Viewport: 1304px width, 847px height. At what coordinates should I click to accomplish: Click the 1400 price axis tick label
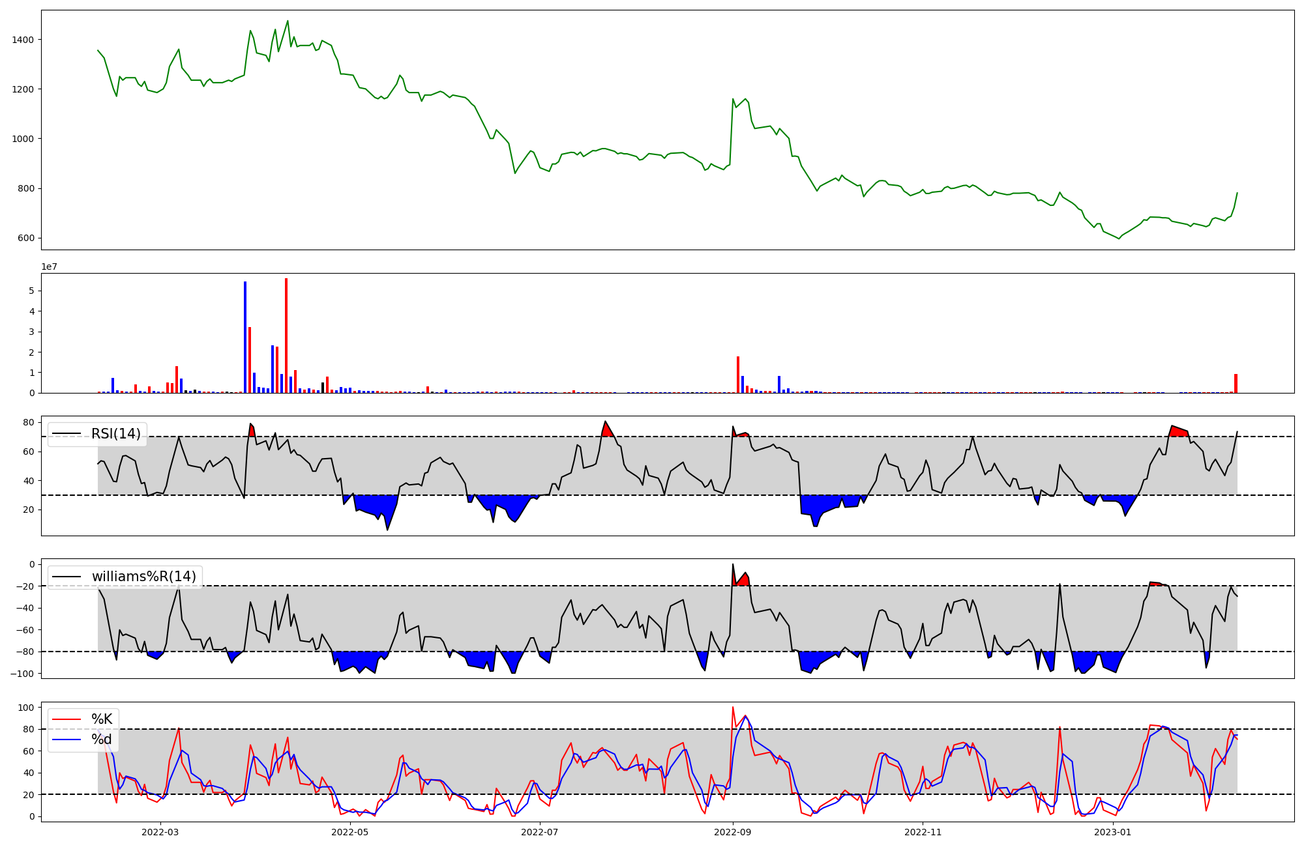tap(23, 40)
